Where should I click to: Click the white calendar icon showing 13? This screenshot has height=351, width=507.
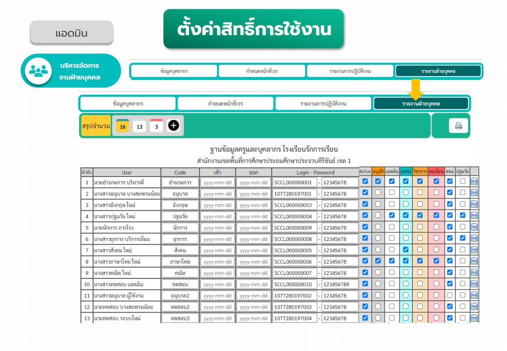pos(139,126)
